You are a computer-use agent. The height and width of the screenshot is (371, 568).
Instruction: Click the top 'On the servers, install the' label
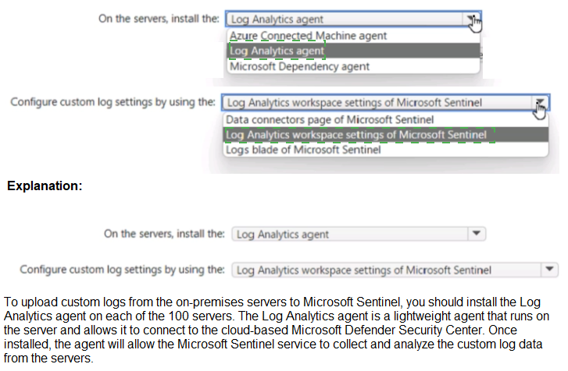159,19
